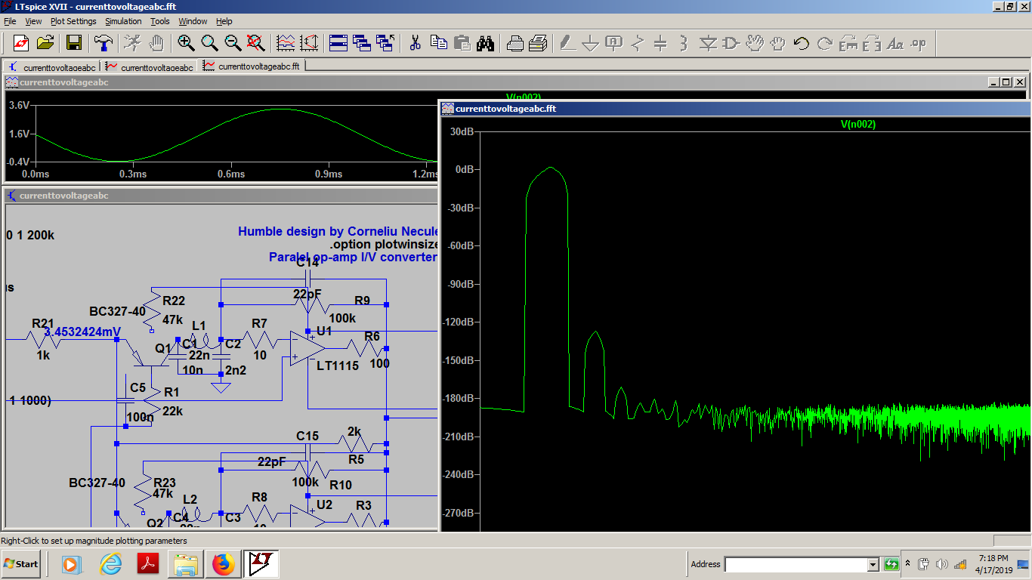Select the Place Diode tool
1032x580 pixels.
coord(708,43)
